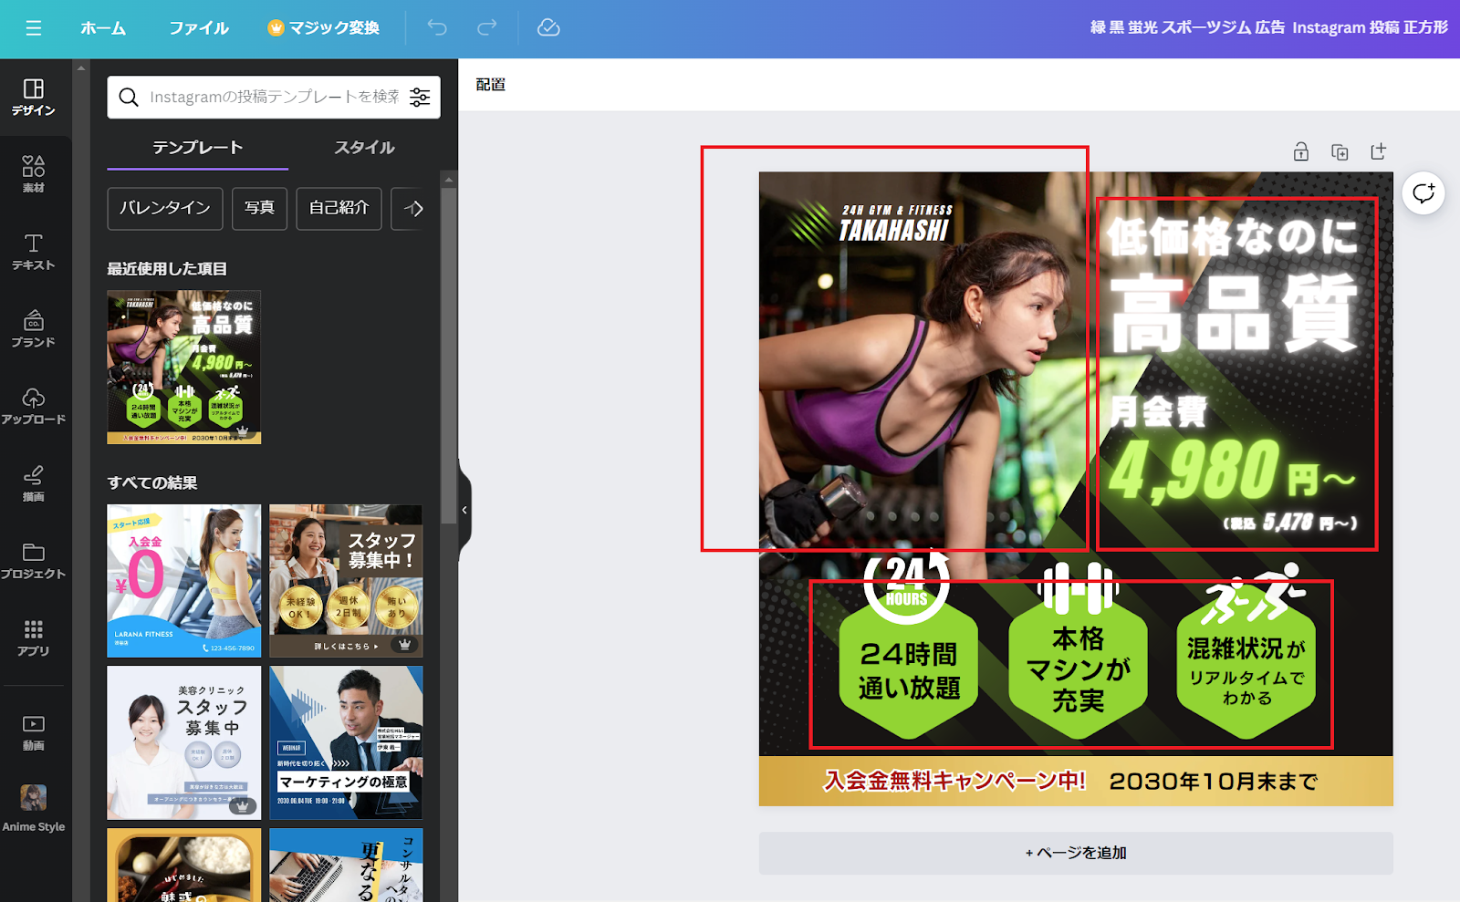The image size is (1460, 902).
Task: Select the スタッフ募集中 cafe template thumbnail
Action: point(346,581)
